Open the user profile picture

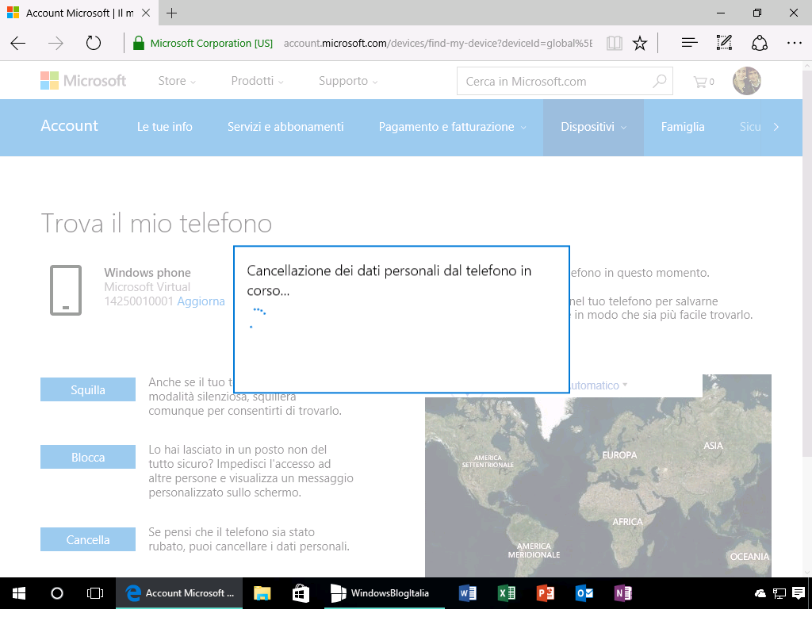(747, 81)
